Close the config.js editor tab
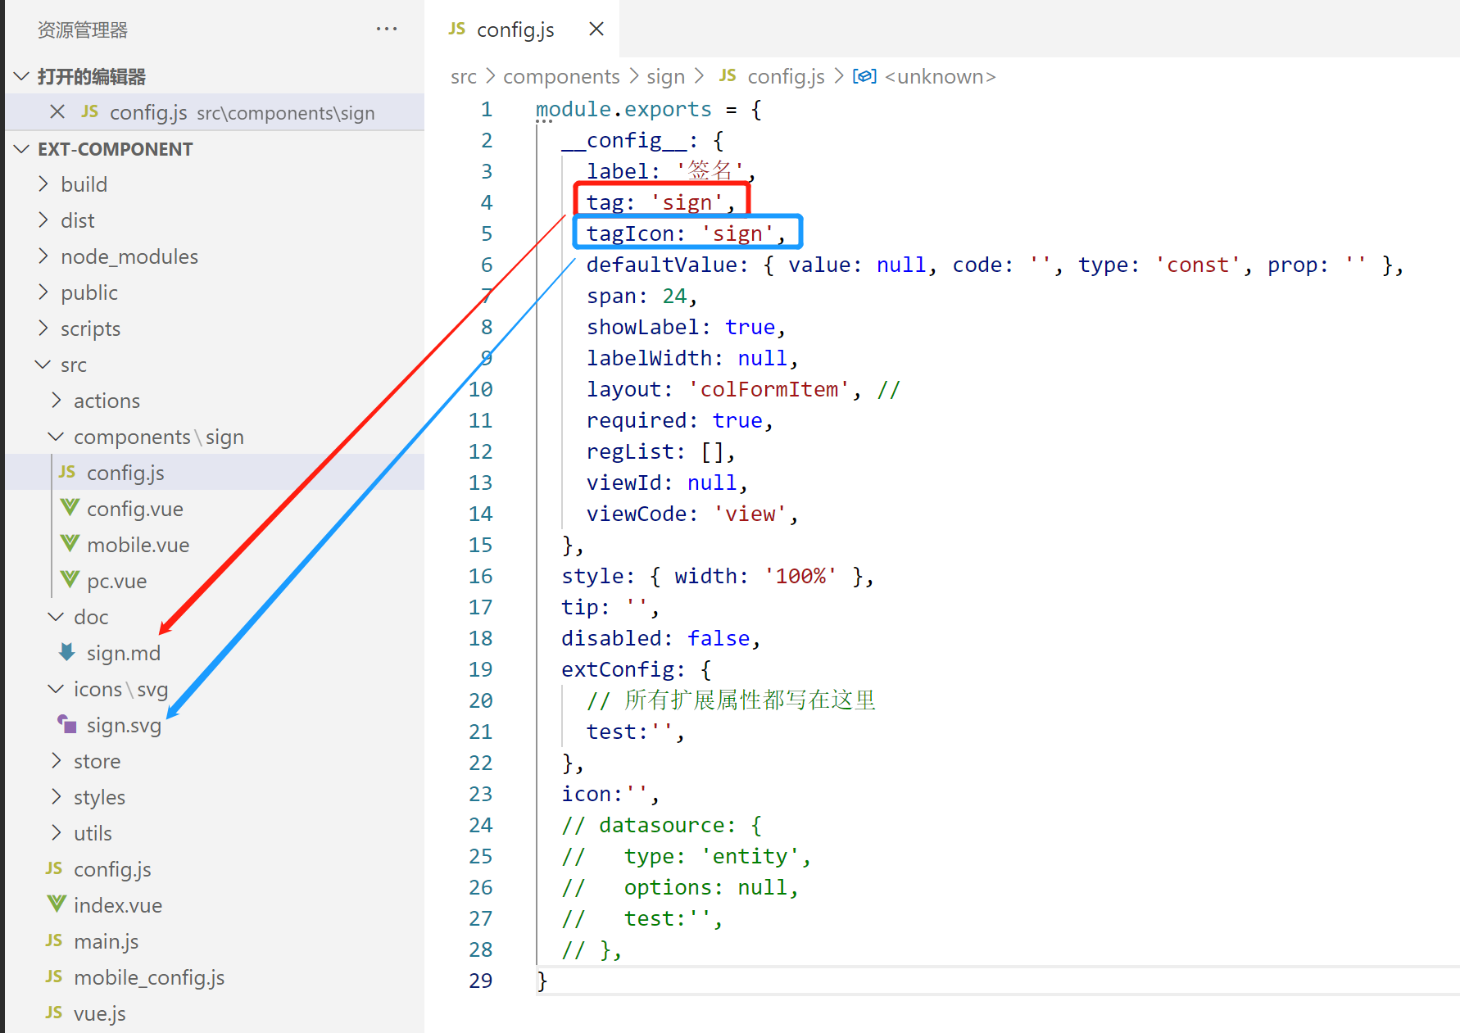Image resolution: width=1460 pixels, height=1033 pixels. (x=596, y=29)
